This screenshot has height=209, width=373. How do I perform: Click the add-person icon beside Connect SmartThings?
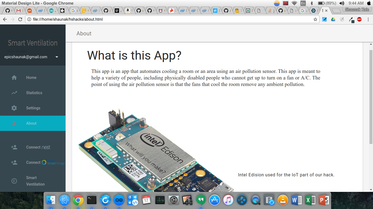[x=14, y=162]
